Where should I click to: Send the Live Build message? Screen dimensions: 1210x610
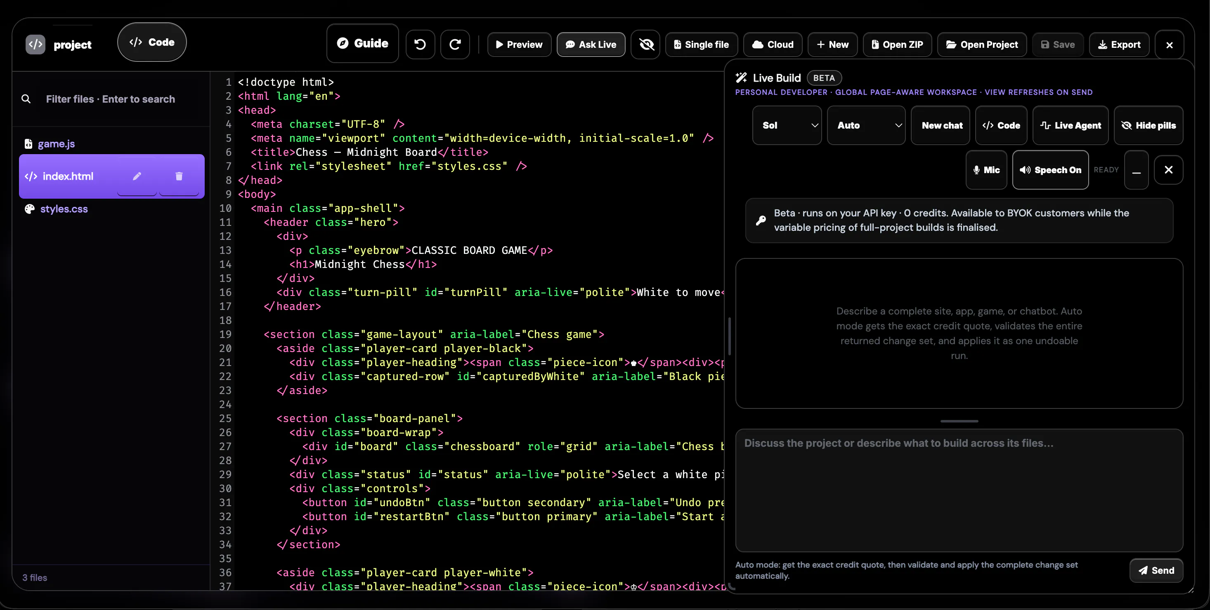pos(1156,570)
